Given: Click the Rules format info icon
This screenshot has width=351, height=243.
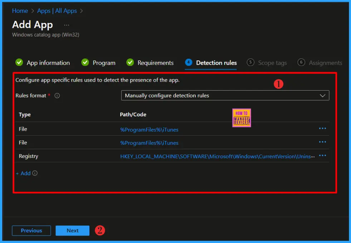Looking at the screenshot, I should point(57,96).
